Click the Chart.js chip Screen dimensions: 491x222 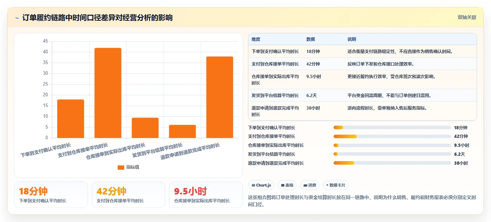tap(262, 185)
